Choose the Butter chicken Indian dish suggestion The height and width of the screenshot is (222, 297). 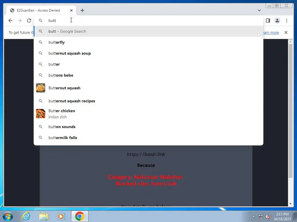click(x=148, y=114)
